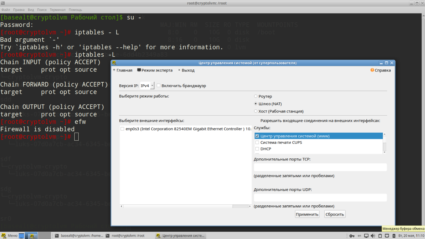Click the Дополнительные порты UDP input field
425x239 pixels.
(320, 197)
